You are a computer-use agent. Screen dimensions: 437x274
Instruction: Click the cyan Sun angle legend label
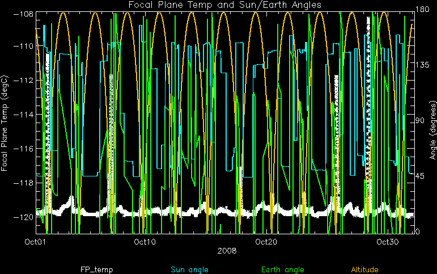coord(189,269)
